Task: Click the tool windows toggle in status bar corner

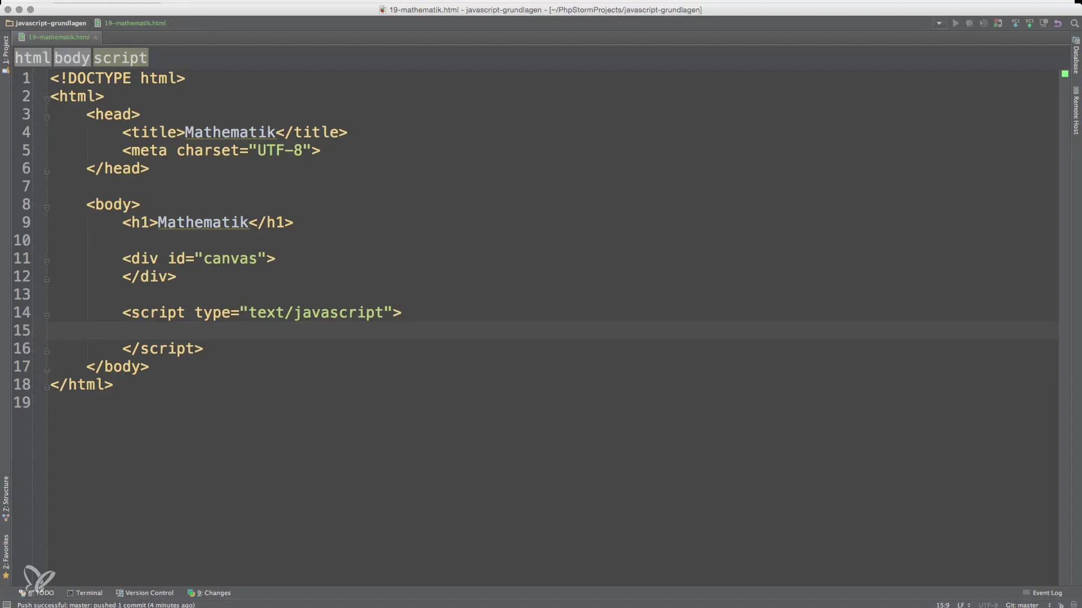Action: [6, 605]
